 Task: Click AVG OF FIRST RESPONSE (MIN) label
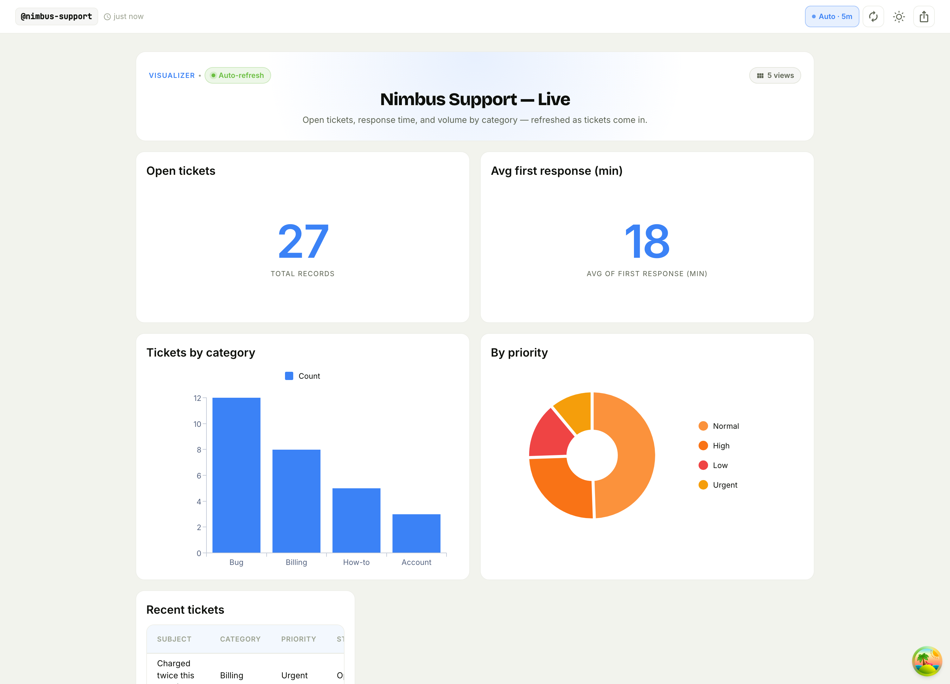[x=647, y=274]
